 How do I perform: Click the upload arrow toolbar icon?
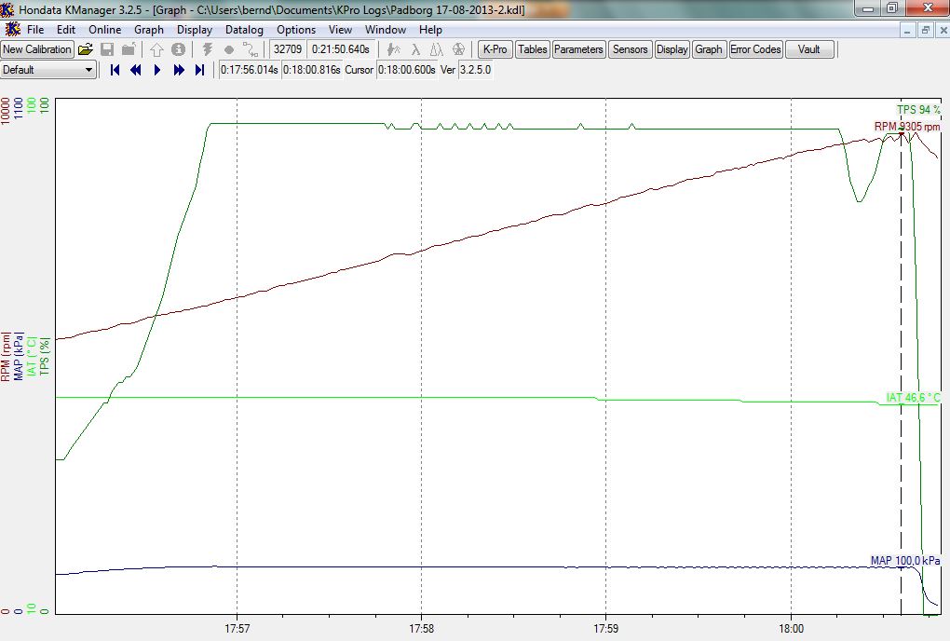click(156, 49)
